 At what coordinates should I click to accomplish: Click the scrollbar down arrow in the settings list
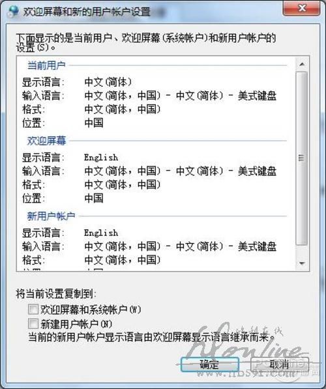coord(302,263)
